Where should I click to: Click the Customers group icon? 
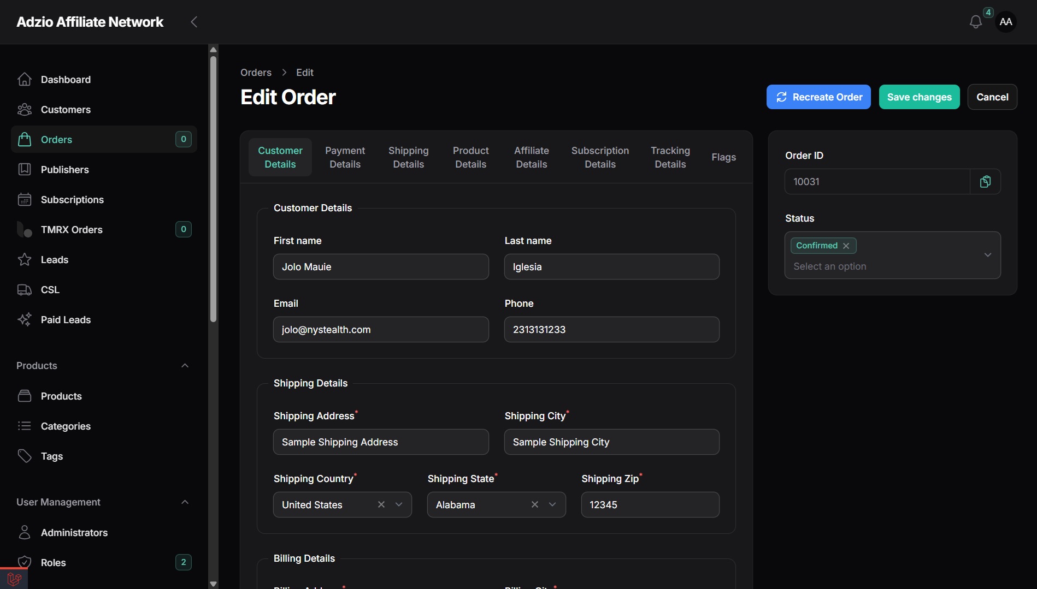tap(25, 110)
